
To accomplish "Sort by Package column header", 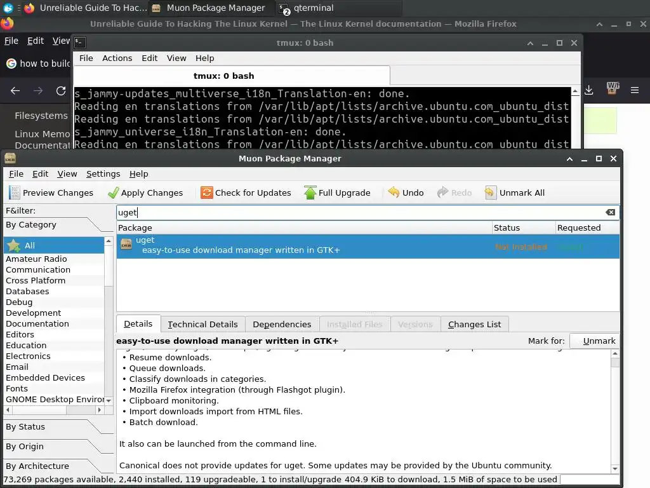I will tap(304, 227).
